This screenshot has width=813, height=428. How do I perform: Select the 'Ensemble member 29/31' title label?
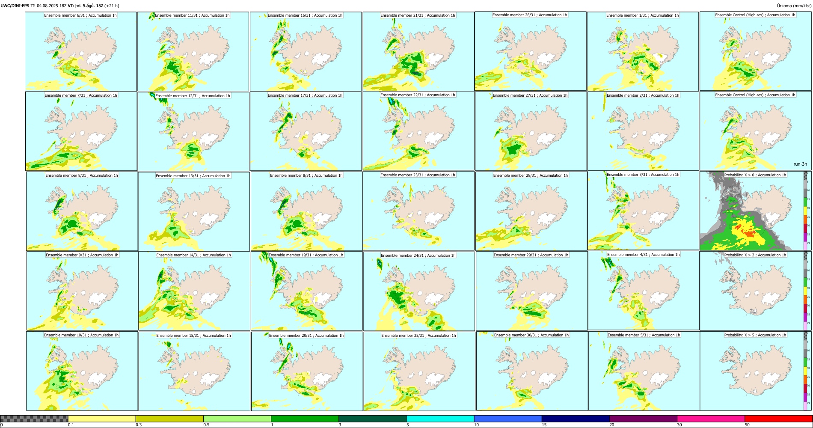531,255
